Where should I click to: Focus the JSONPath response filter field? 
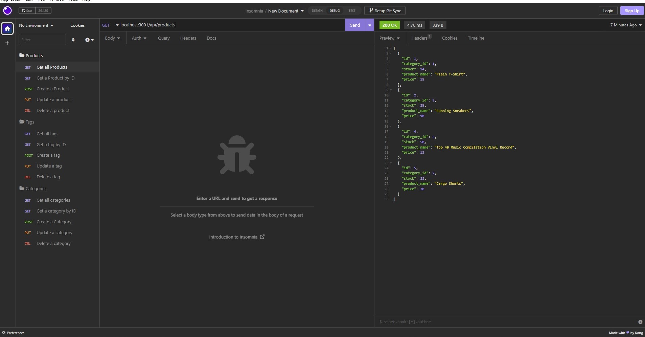[x=507, y=322]
